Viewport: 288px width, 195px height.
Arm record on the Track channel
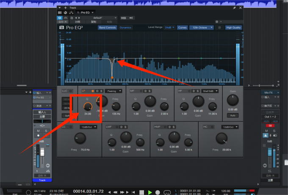click(x=38, y=136)
